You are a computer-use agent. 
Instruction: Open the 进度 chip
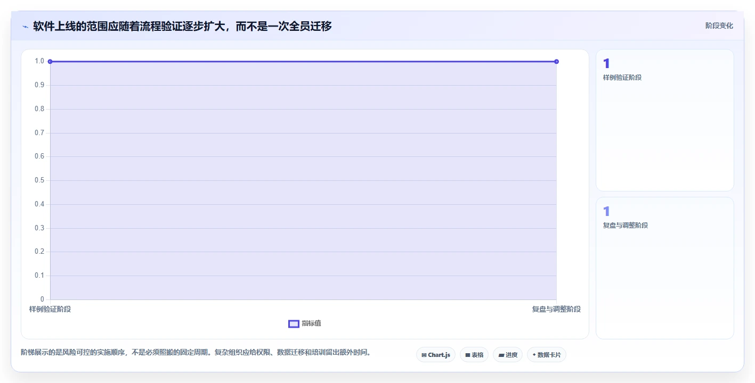pyautogui.click(x=508, y=355)
